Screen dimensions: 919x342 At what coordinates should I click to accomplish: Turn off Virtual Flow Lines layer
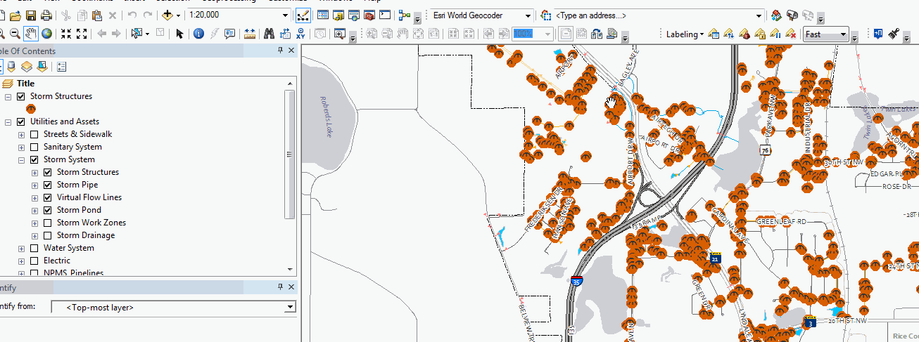48,197
